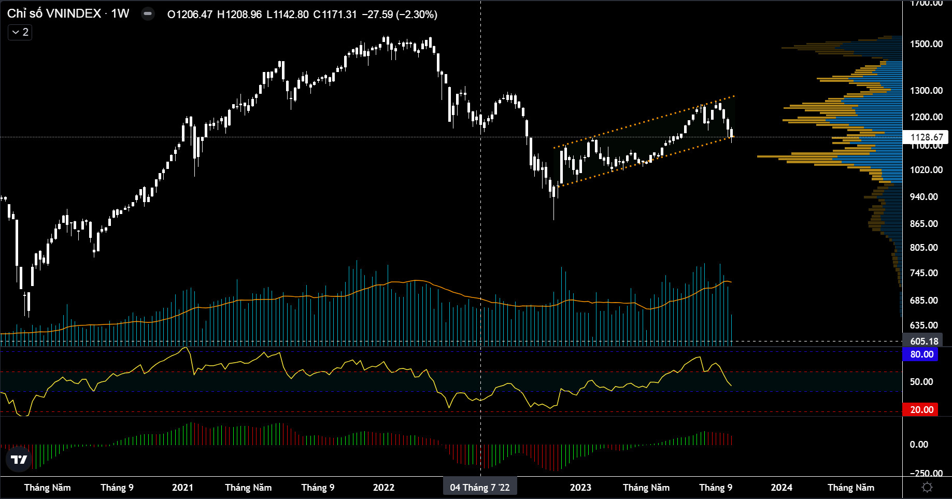Click the 805.00 price scale label
Viewport: 952px width, 499px height.
[924, 248]
